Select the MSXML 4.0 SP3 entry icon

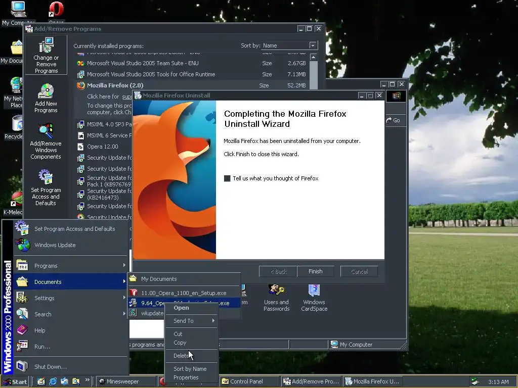80,124
